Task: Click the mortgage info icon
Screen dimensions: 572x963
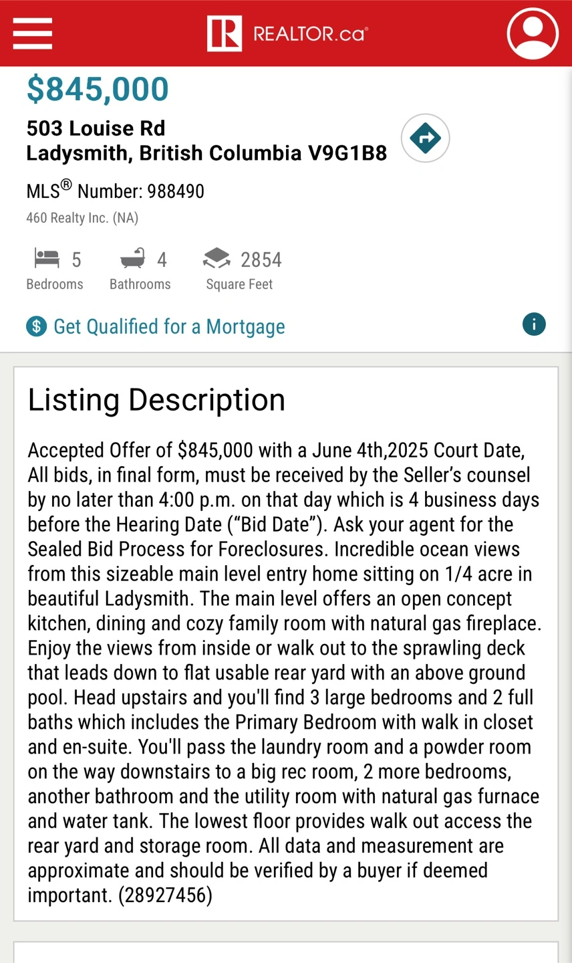Action: tap(534, 324)
